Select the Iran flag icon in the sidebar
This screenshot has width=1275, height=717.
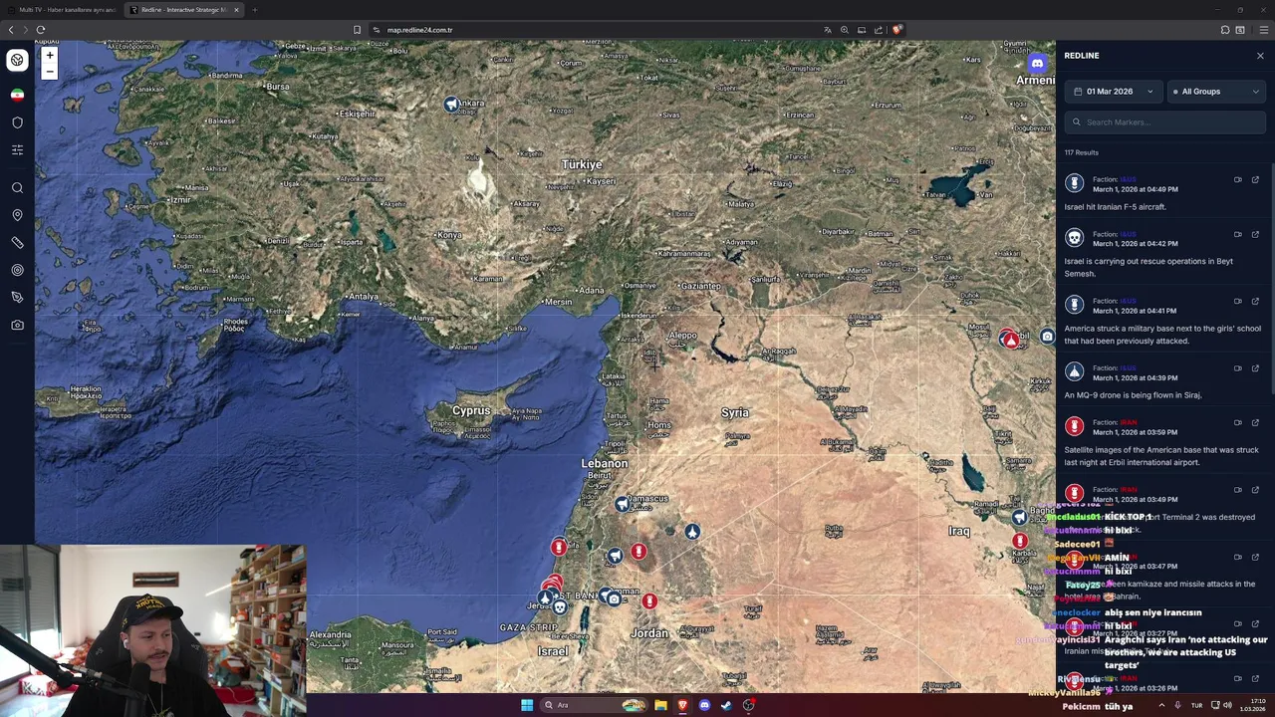pyautogui.click(x=17, y=95)
